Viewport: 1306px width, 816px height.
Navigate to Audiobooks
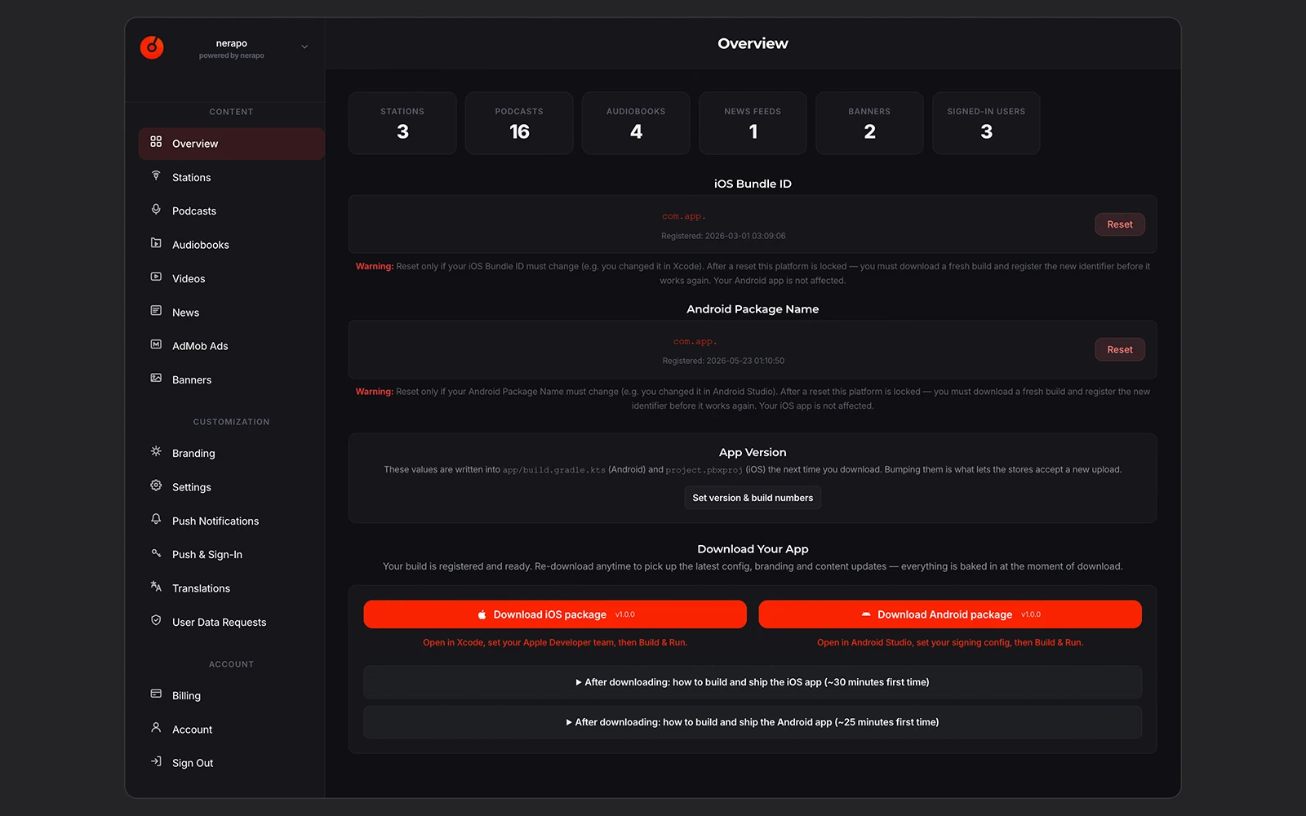[231, 245]
